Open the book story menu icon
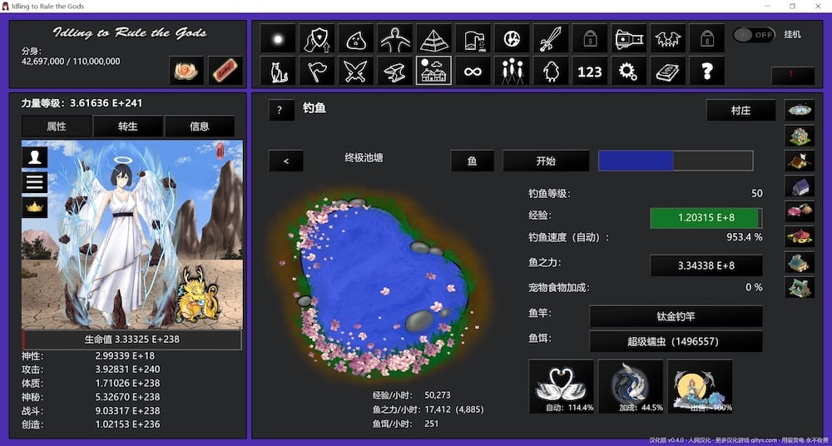The width and height of the screenshot is (832, 446). [x=667, y=71]
